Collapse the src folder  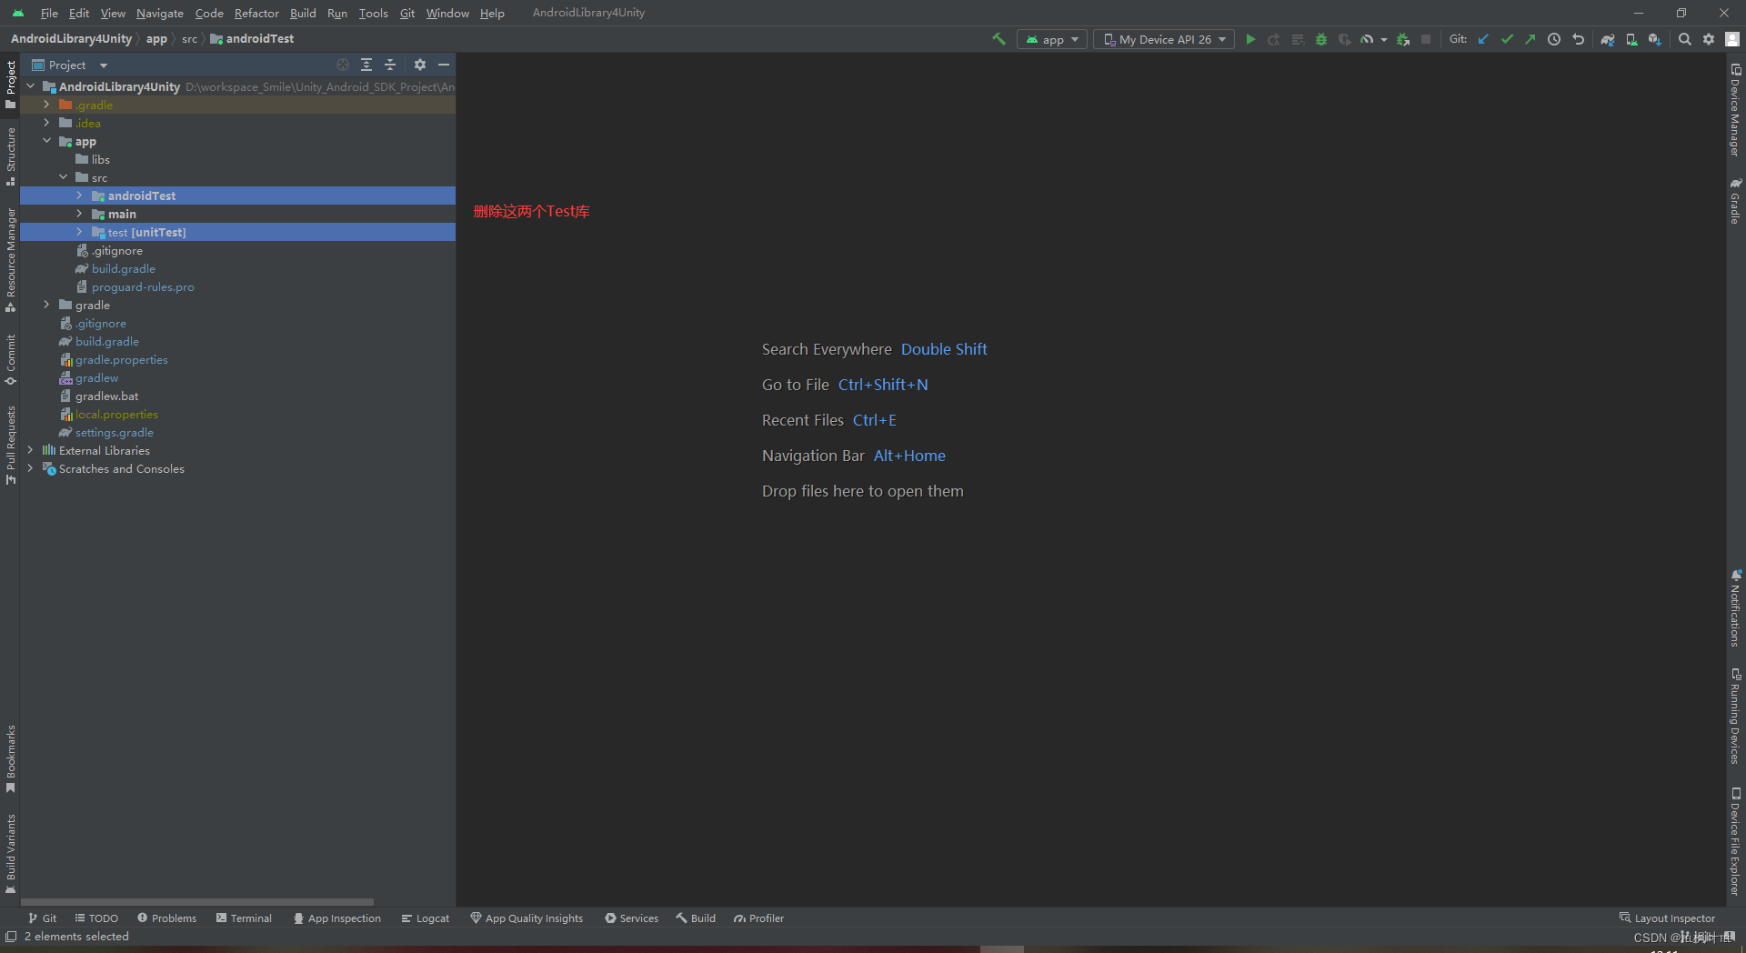coord(64,177)
